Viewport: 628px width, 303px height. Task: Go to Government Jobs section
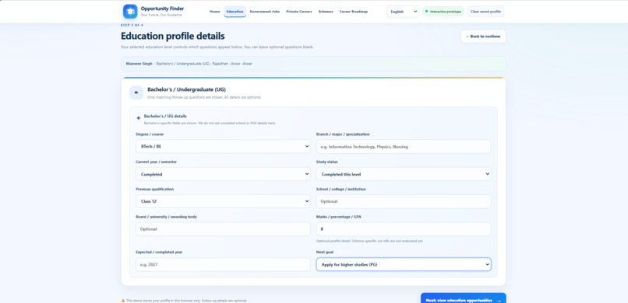coord(265,12)
